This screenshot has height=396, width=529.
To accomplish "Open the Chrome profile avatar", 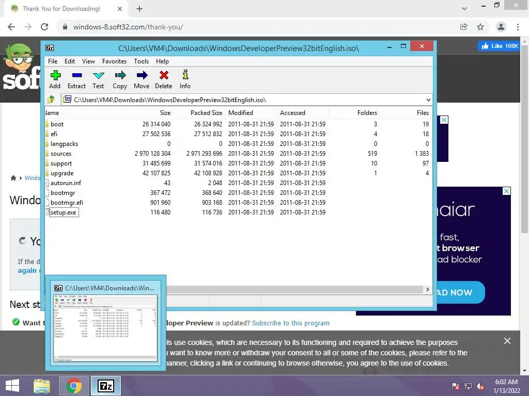I will tap(501, 27).
